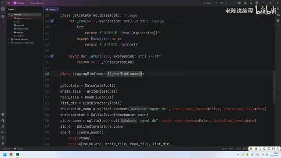Open Git tool window icon

pos(3,144)
